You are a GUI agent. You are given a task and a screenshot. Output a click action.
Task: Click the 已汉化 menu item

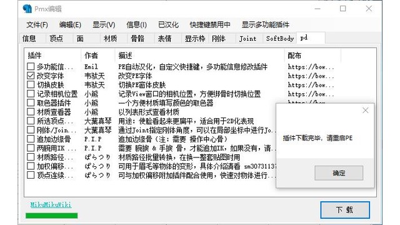click(x=168, y=25)
